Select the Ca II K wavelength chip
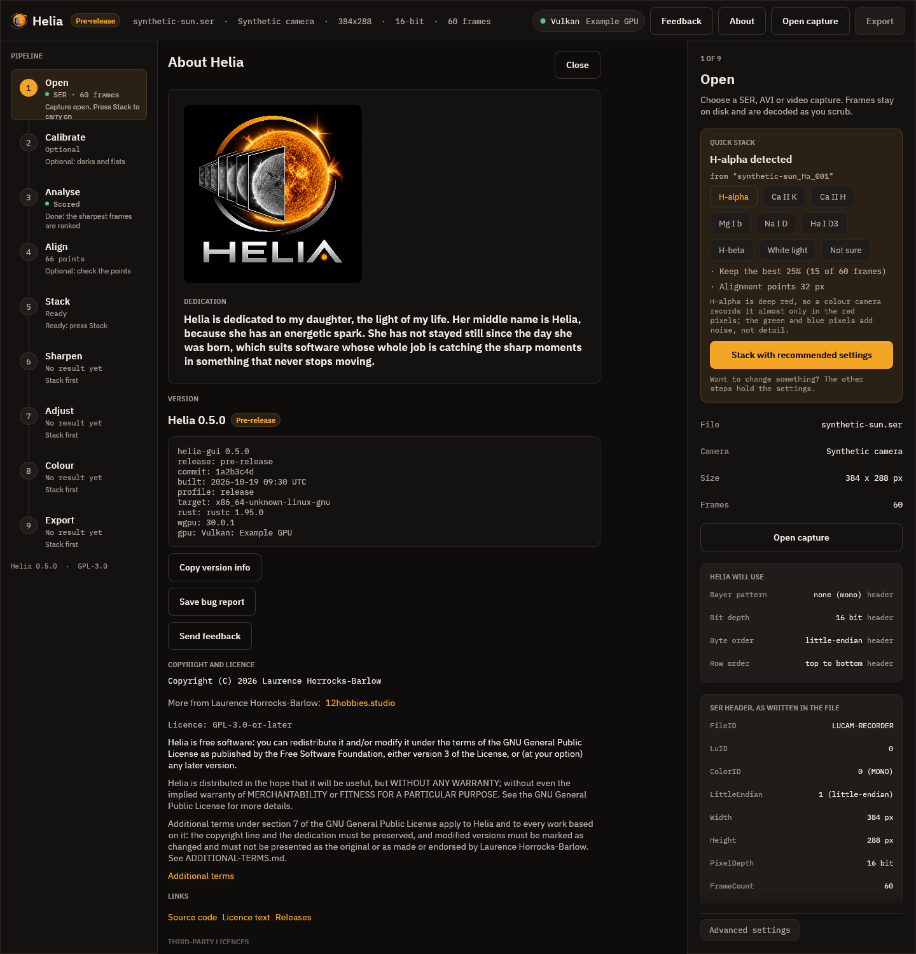 pyautogui.click(x=784, y=197)
